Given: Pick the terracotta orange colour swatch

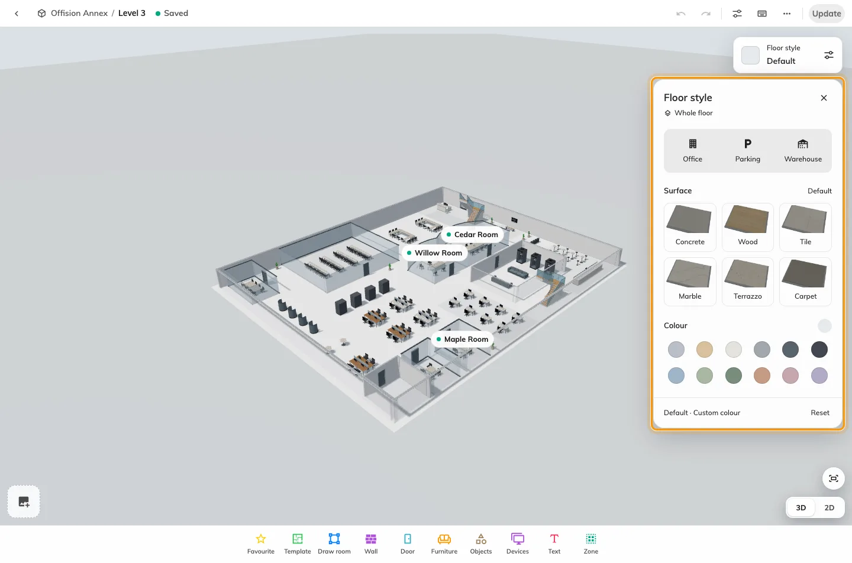Looking at the screenshot, I should point(762,376).
